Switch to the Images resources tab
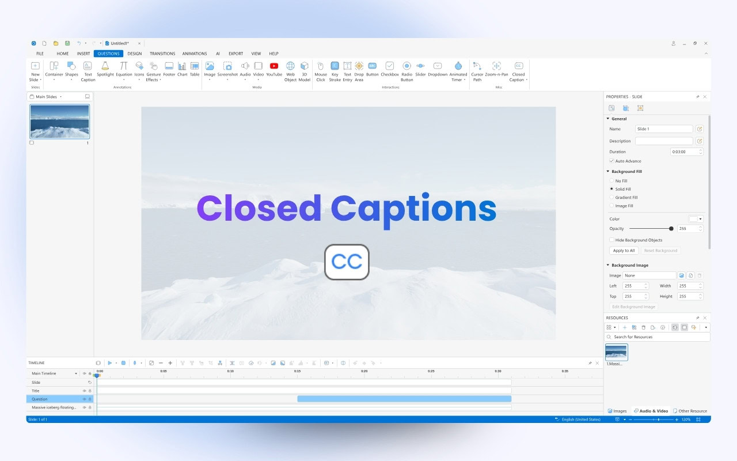The height and width of the screenshot is (461, 737). (x=617, y=411)
